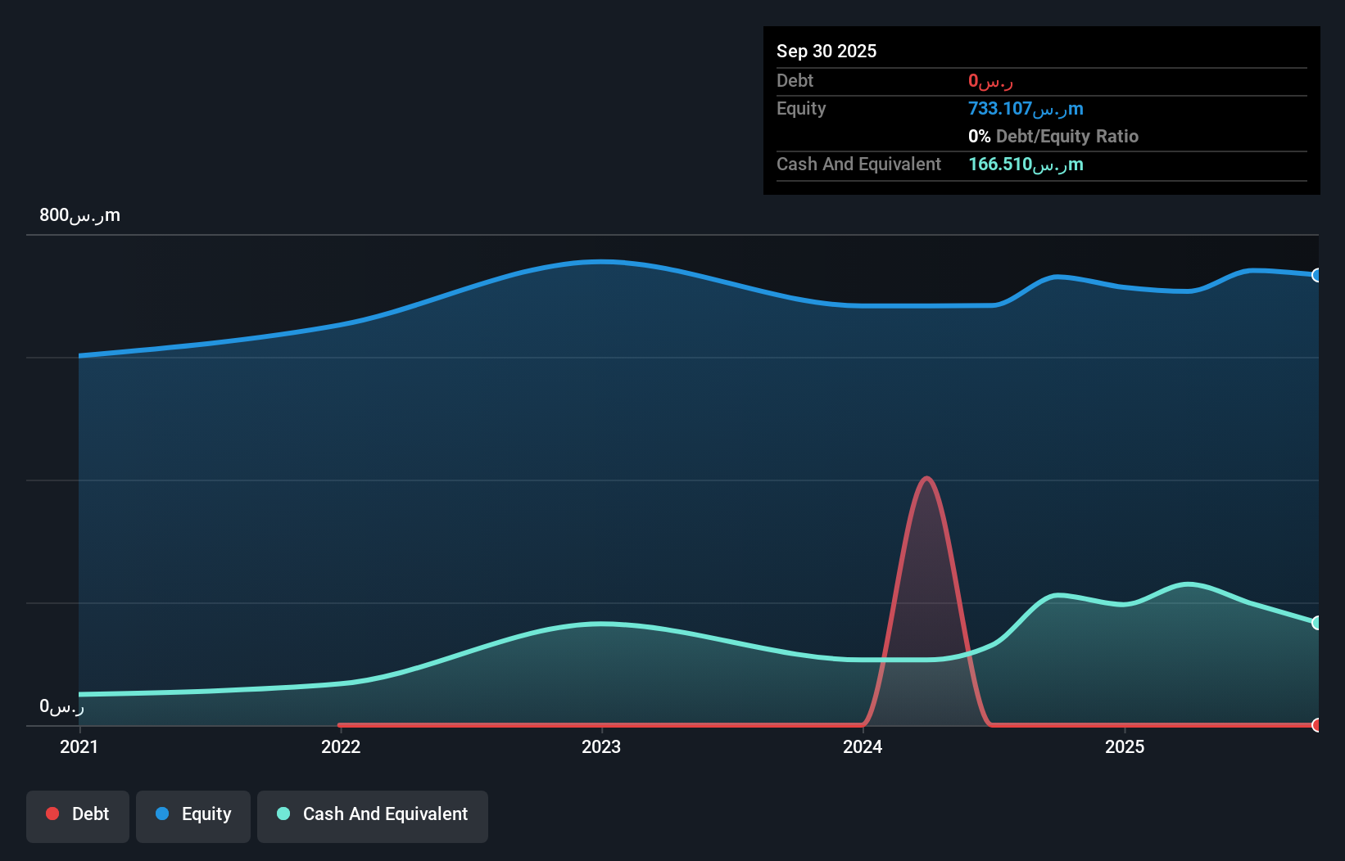Click the 0% Debt/Equity Ratio text

pos(1053,137)
